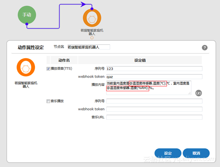Click the large robot icon in dialog

pos(26,67)
